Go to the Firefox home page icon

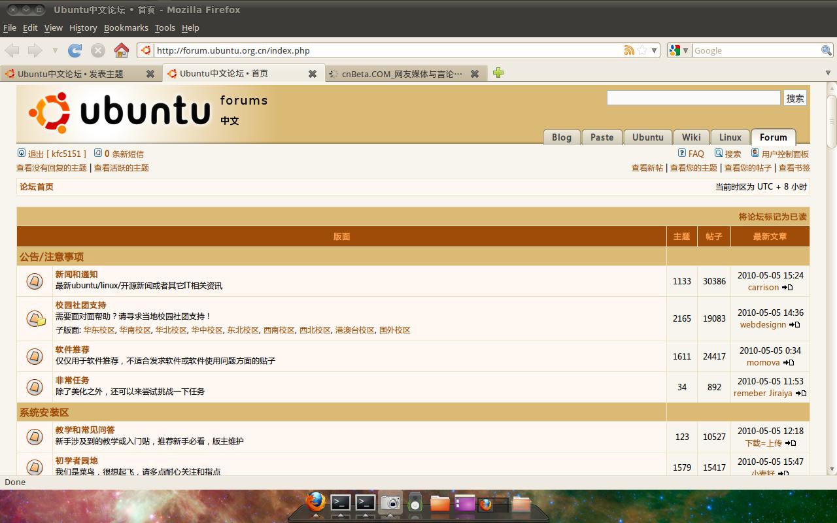122,50
